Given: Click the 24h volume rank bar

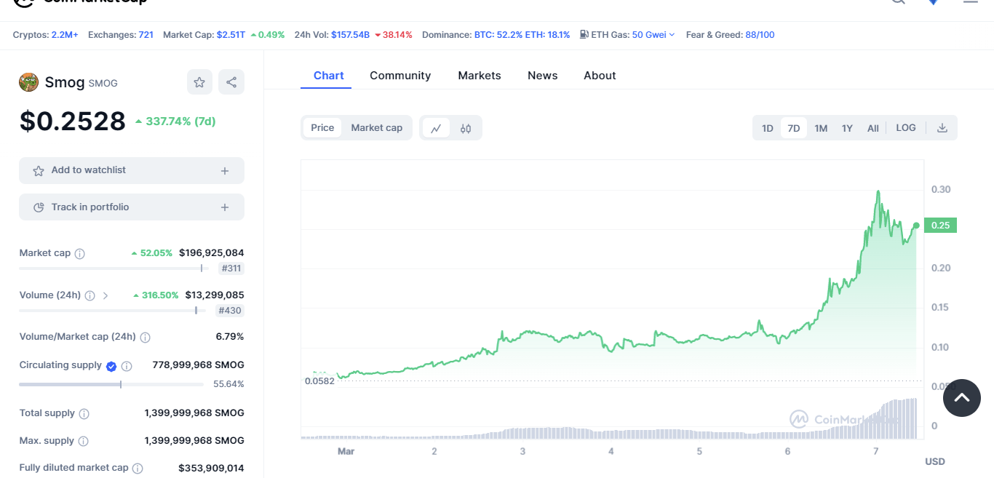Looking at the screenshot, I should 112,311.
